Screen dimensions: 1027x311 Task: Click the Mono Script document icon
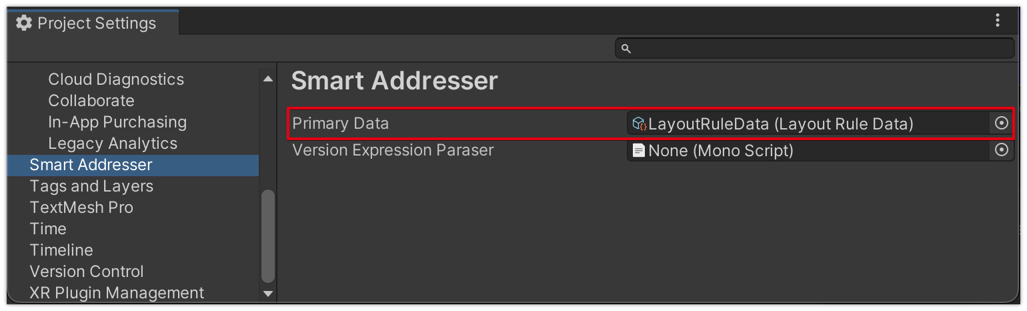click(639, 151)
